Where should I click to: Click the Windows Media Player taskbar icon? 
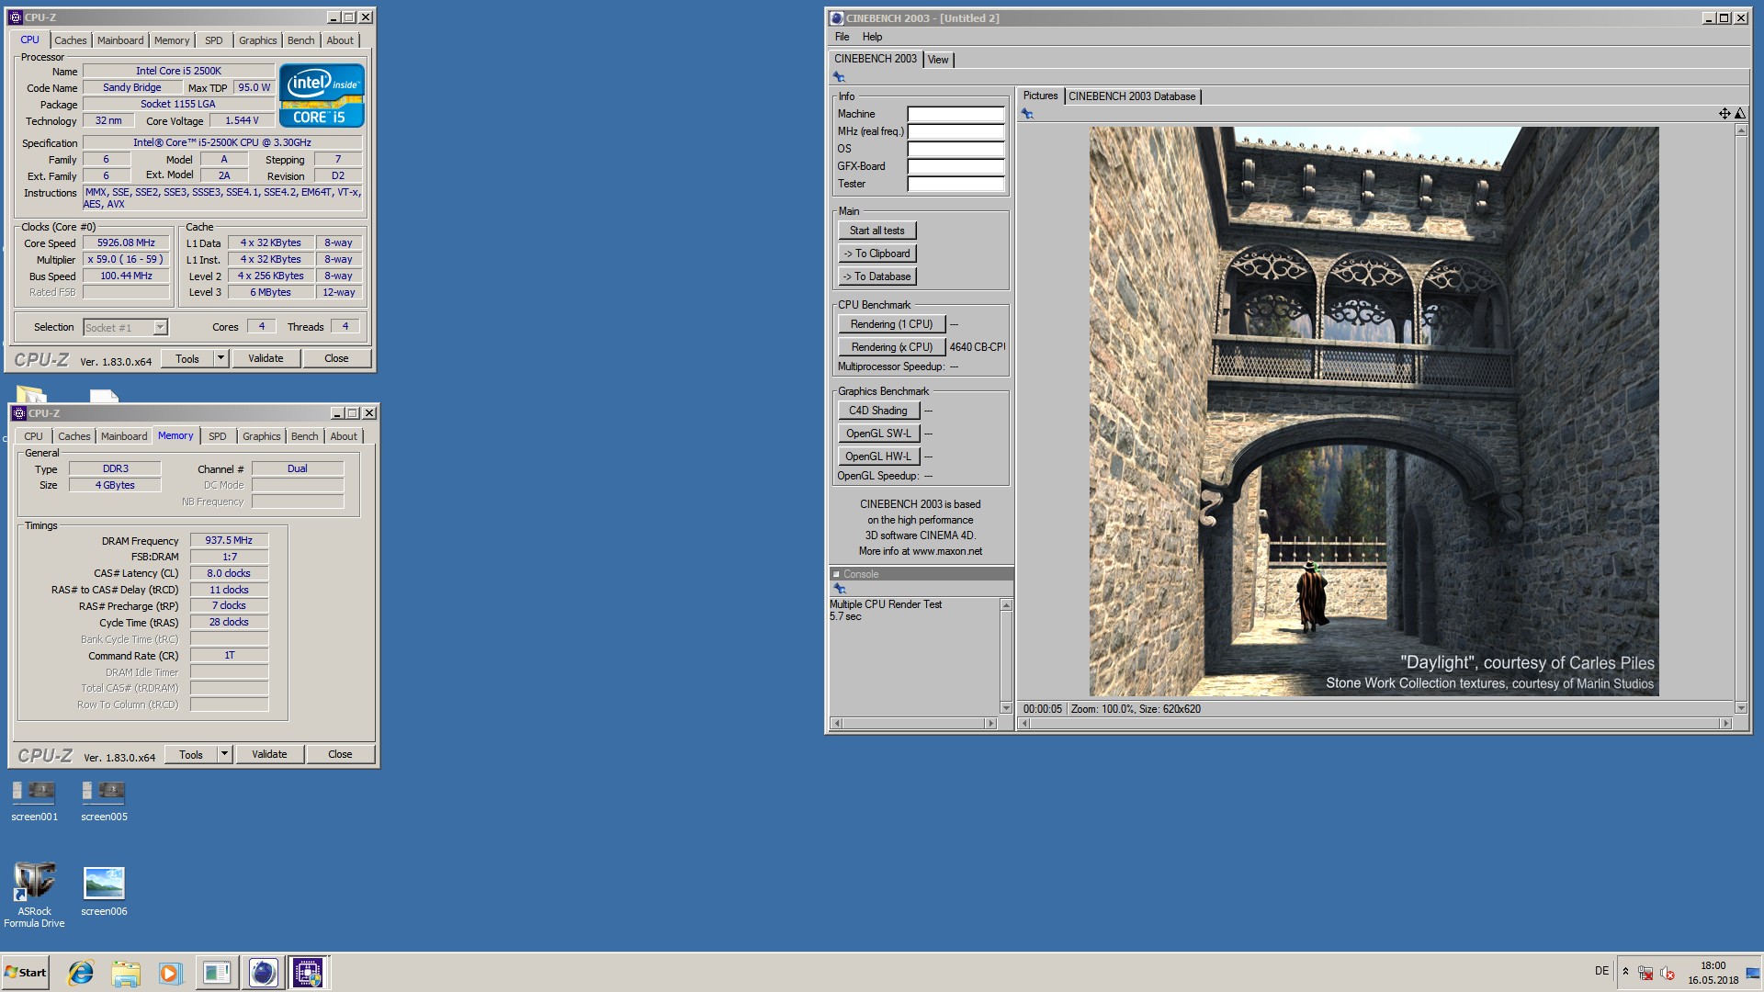point(171,973)
